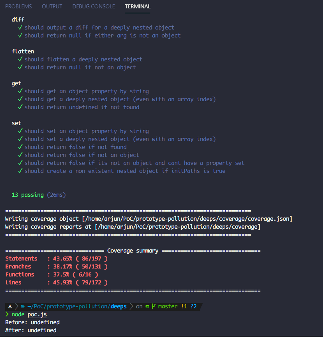Image resolution: width=323 pixels, height=337 pixels.
Task: Click the Branches 38.17% coverage line
Action: [x=56, y=266]
